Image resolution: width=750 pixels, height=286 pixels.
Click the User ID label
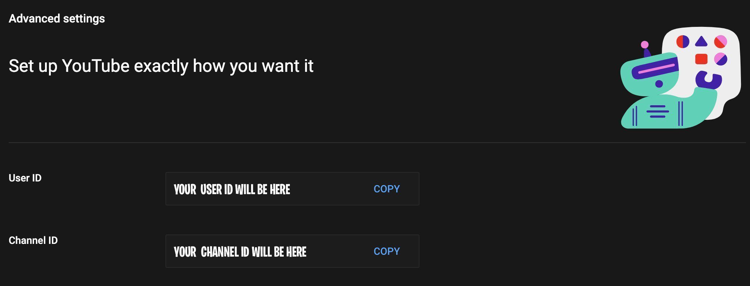pos(25,178)
